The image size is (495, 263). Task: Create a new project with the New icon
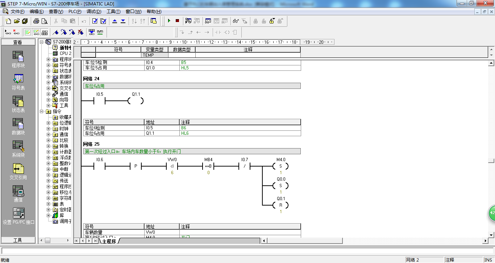point(8,21)
